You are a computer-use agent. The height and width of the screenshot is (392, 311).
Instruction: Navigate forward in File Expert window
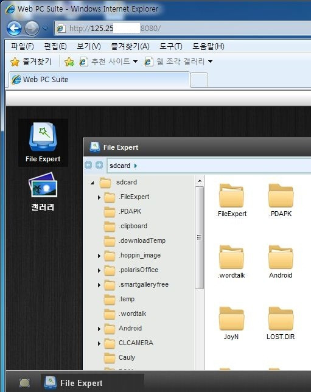click(99, 165)
